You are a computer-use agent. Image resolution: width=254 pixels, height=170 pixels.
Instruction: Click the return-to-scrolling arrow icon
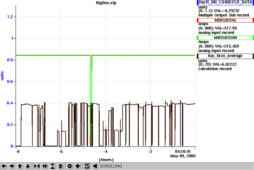[95, 166]
